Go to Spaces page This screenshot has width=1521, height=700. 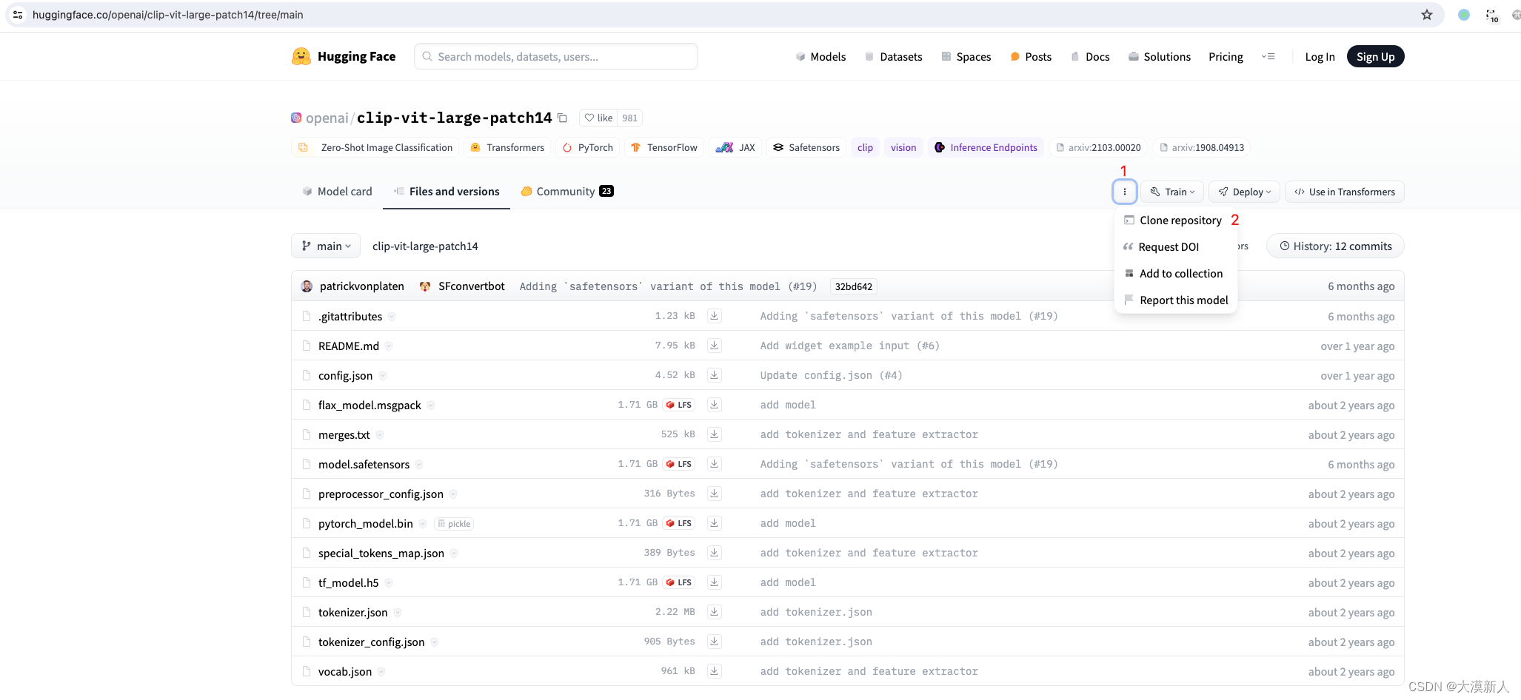966,57
